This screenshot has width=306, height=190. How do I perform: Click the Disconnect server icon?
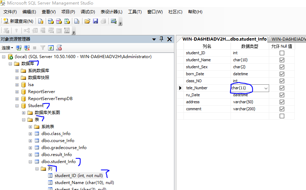27,48
